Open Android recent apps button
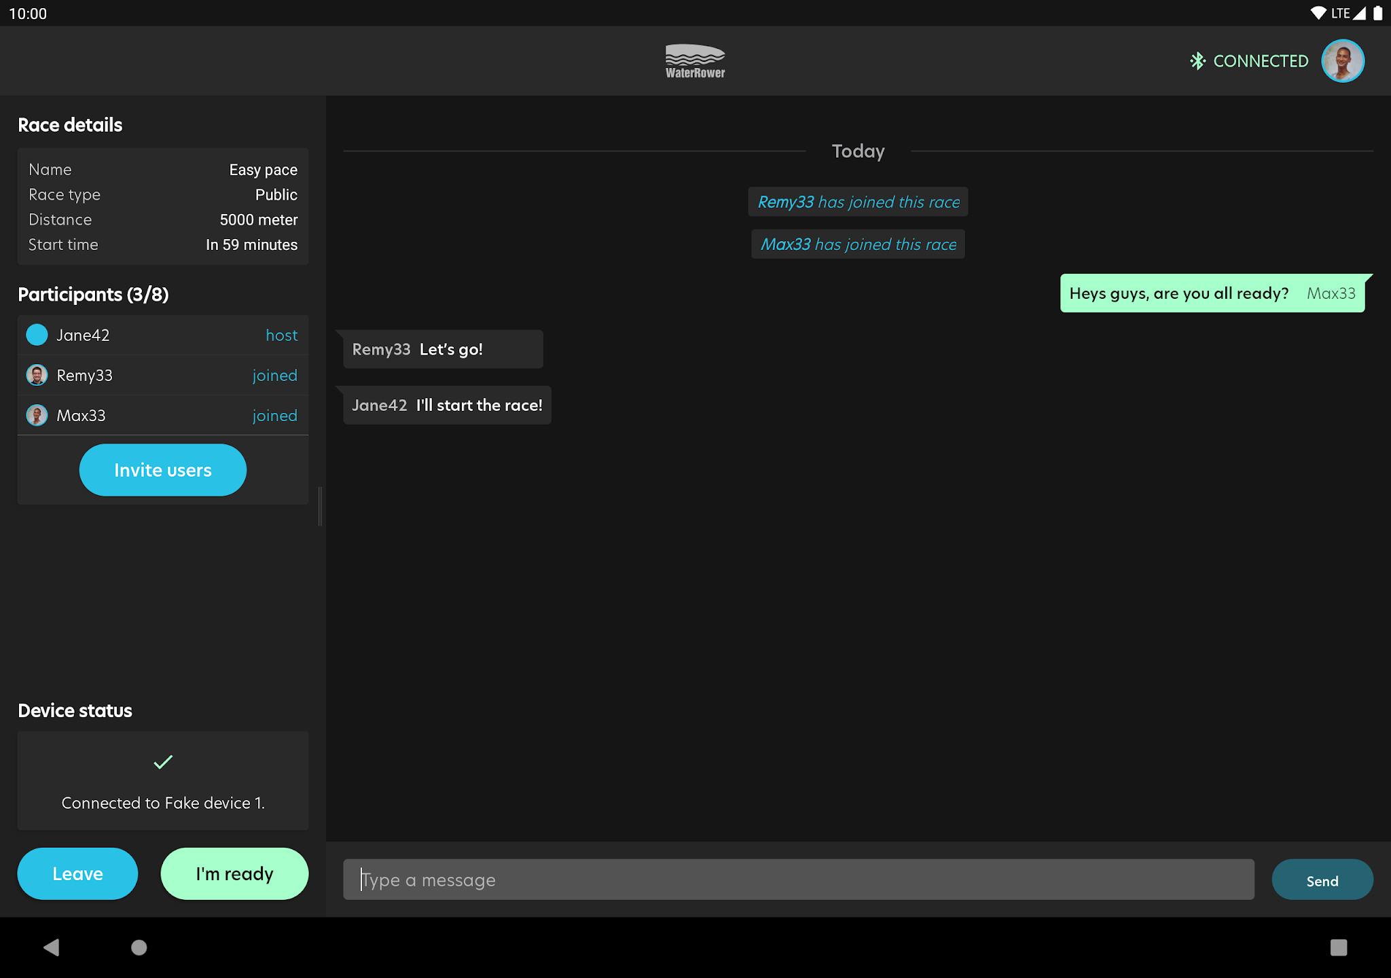Screen dimensions: 1391x978 [1338, 947]
